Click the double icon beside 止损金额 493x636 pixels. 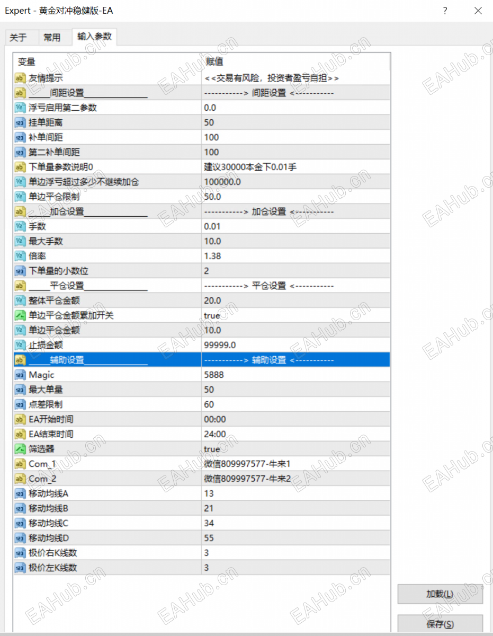(x=20, y=345)
